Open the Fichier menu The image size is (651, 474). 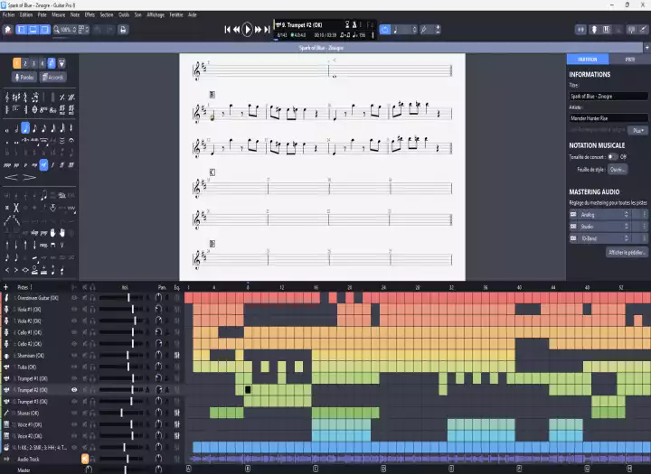pos(9,15)
